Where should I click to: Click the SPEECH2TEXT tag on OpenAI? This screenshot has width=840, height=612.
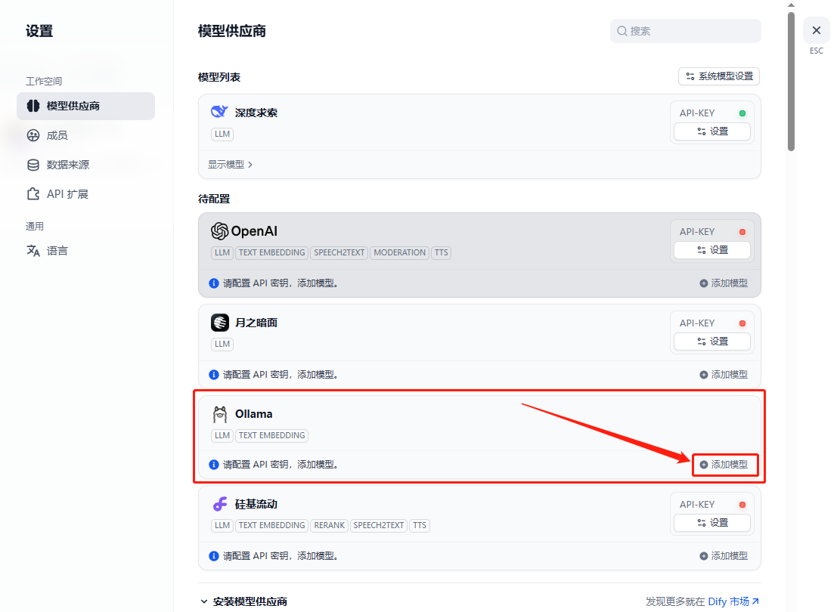click(339, 252)
